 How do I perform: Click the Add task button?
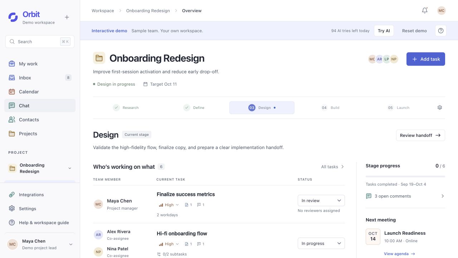[x=426, y=59]
